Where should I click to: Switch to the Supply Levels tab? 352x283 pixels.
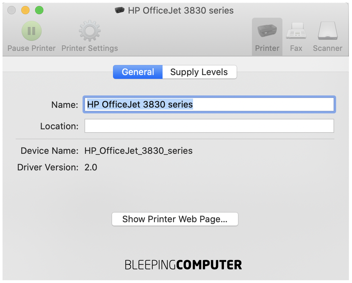coord(199,72)
